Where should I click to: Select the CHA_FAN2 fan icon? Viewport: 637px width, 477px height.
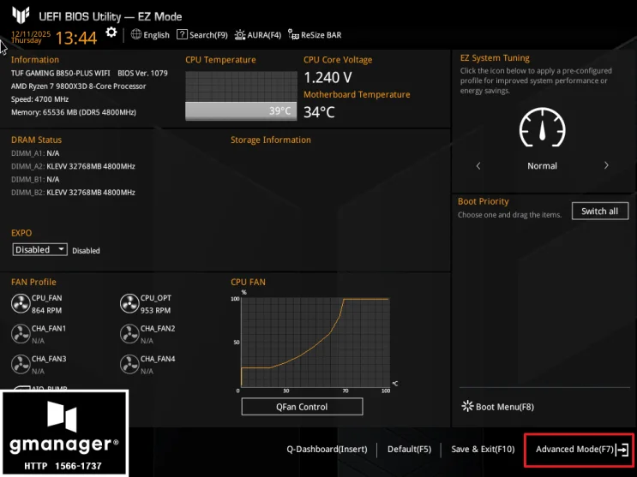tap(129, 334)
